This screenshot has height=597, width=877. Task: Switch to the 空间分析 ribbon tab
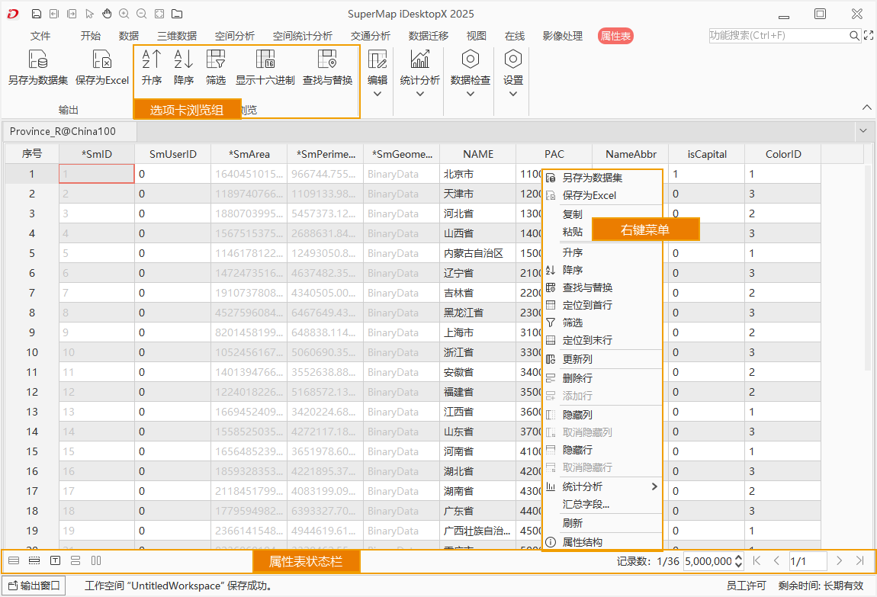(235, 36)
